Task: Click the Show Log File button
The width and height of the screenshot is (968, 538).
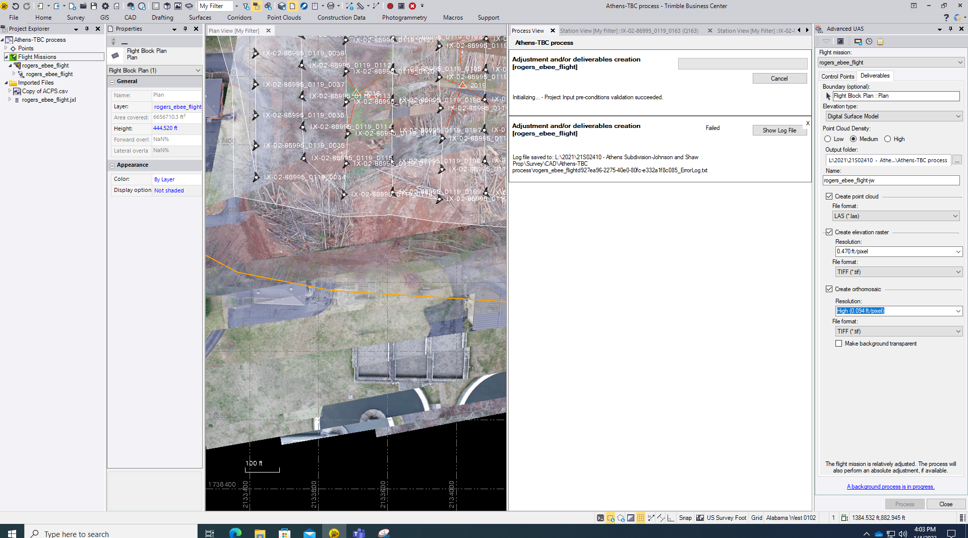Action: click(779, 130)
